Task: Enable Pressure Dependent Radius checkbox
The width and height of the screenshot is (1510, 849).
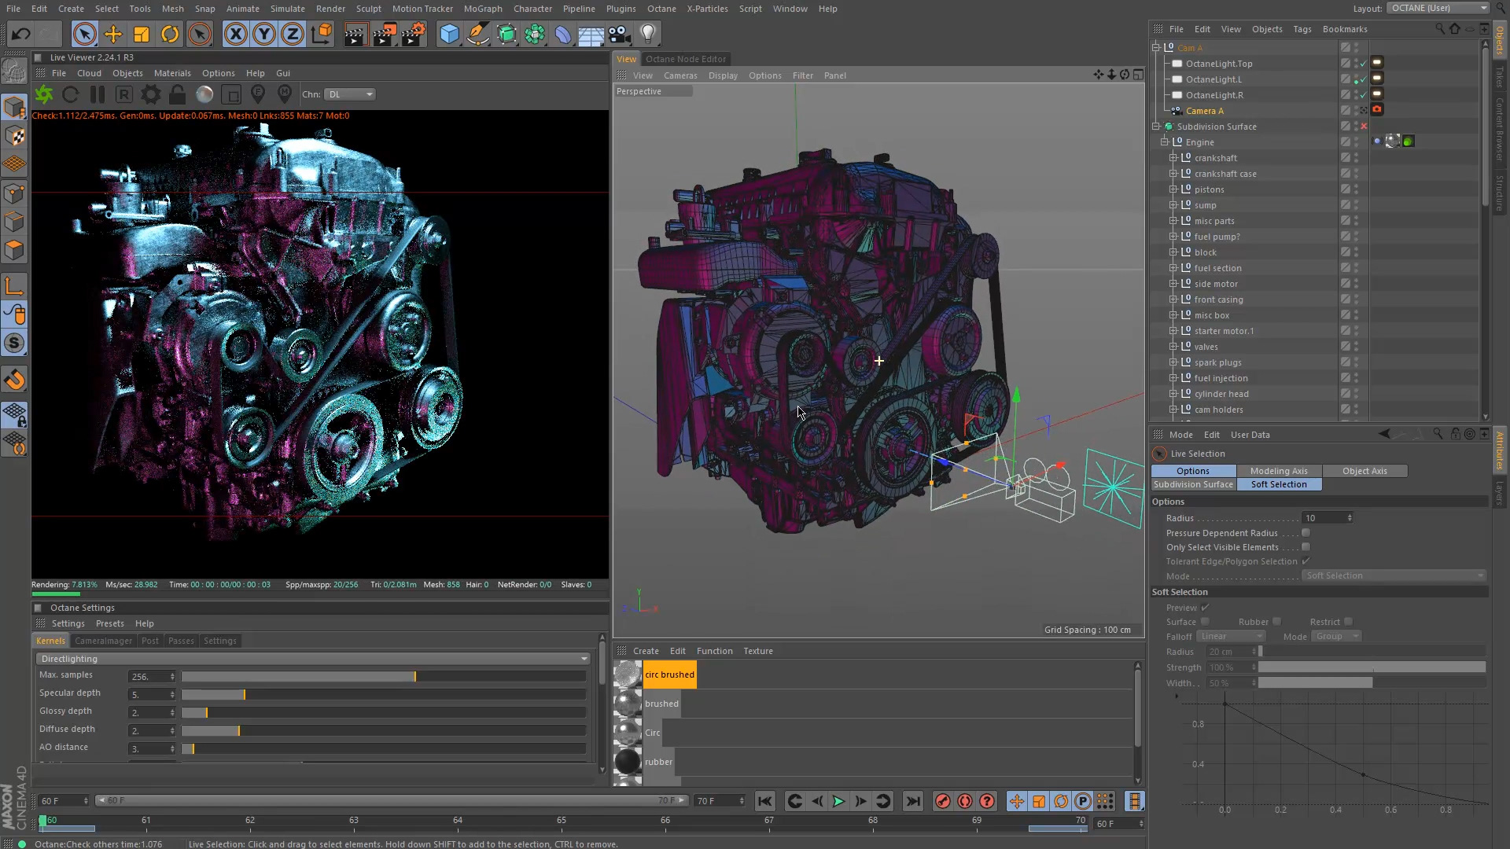Action: pyautogui.click(x=1306, y=533)
